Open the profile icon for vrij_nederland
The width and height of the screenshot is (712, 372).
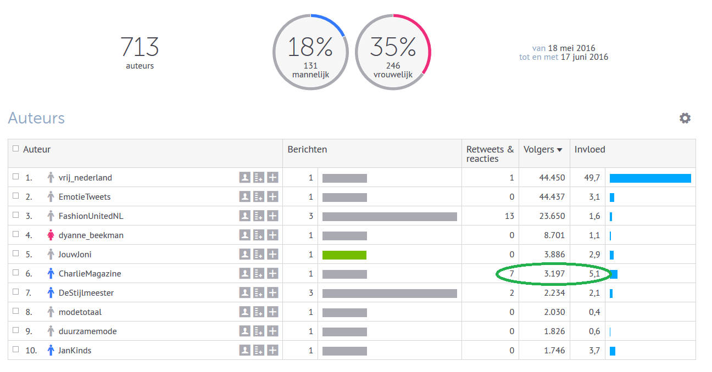(245, 177)
